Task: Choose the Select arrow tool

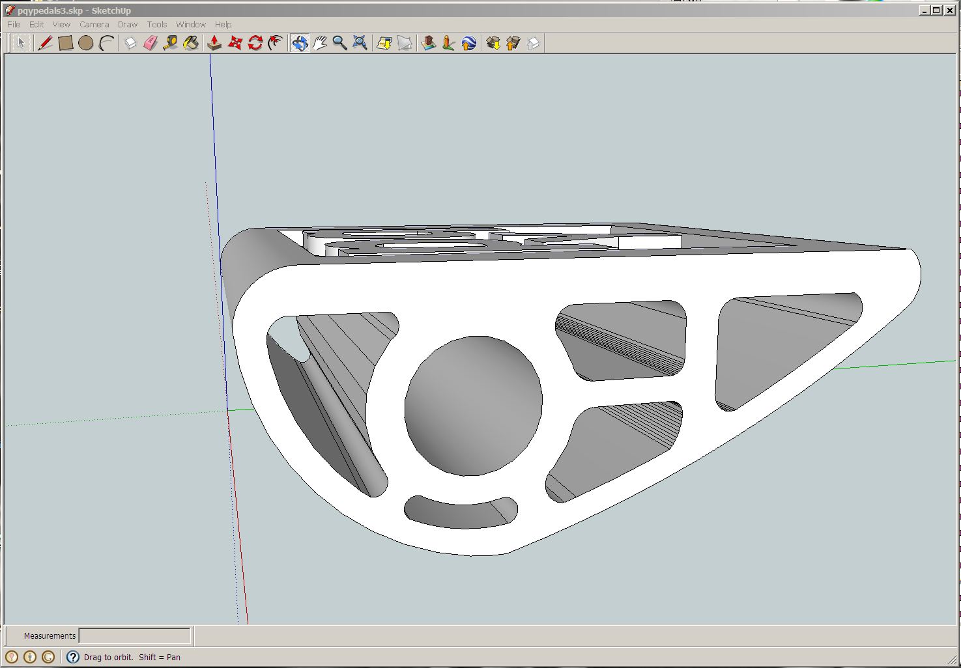Action: 21,43
